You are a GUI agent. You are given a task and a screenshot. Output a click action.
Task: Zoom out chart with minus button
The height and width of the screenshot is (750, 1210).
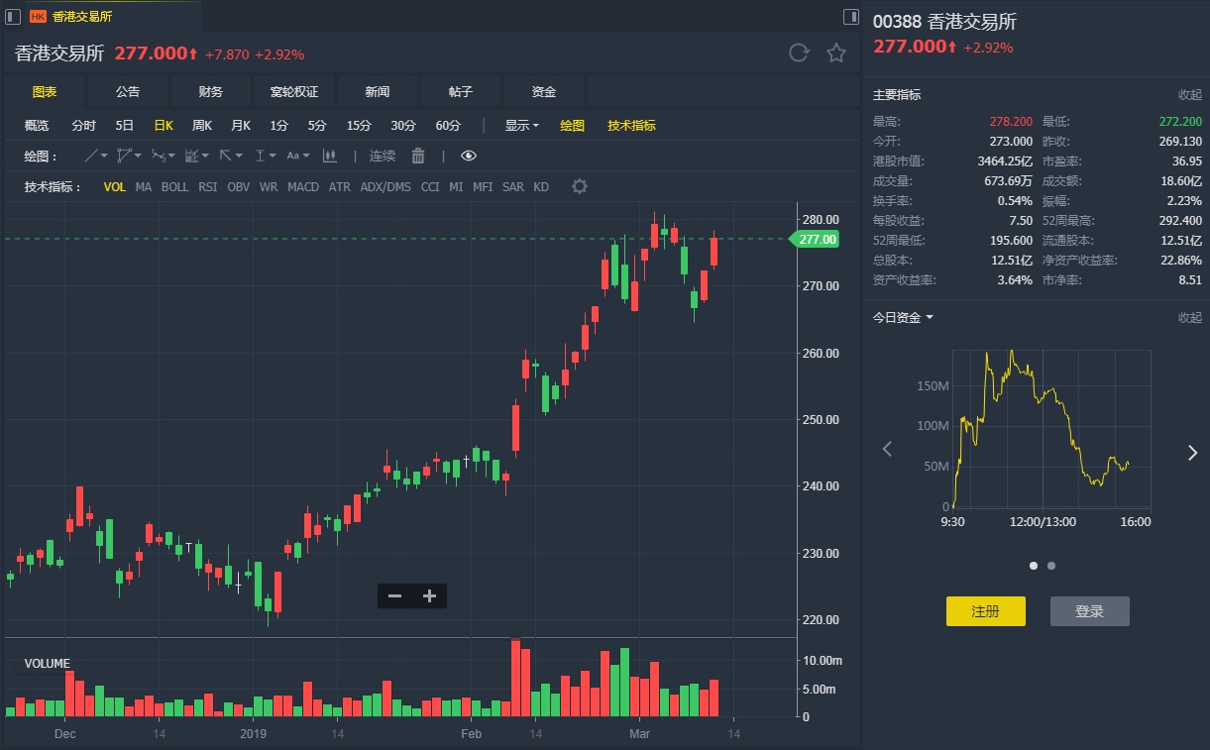click(395, 595)
